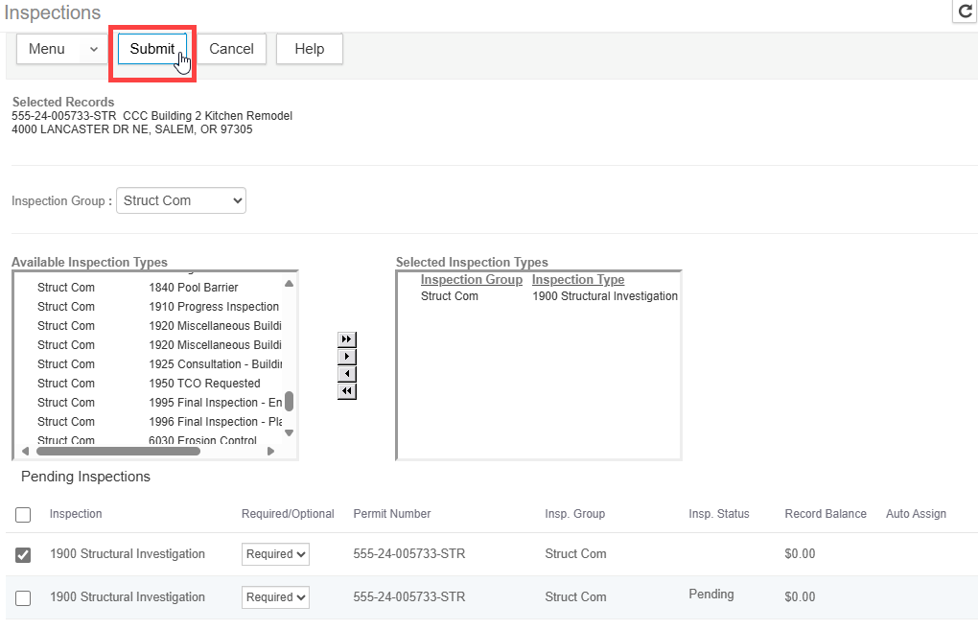Sort by Inspection Type column header
The width and height of the screenshot is (978, 630).
tap(577, 280)
